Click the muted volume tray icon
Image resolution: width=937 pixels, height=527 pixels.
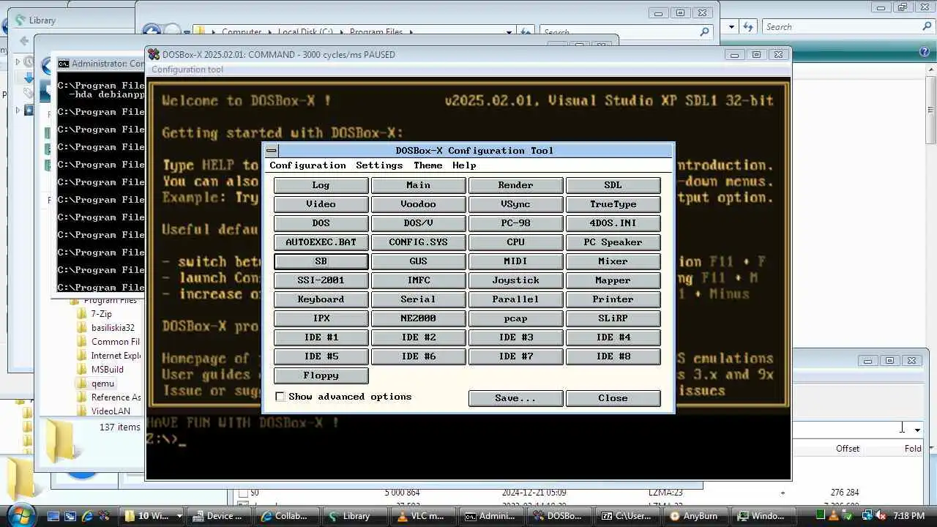(x=881, y=516)
